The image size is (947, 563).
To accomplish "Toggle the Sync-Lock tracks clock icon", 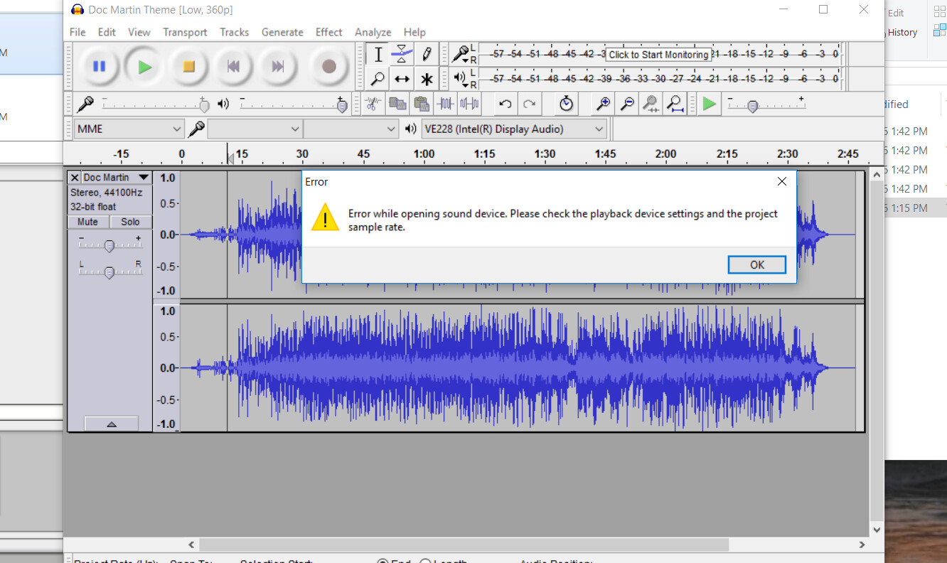I will (566, 104).
